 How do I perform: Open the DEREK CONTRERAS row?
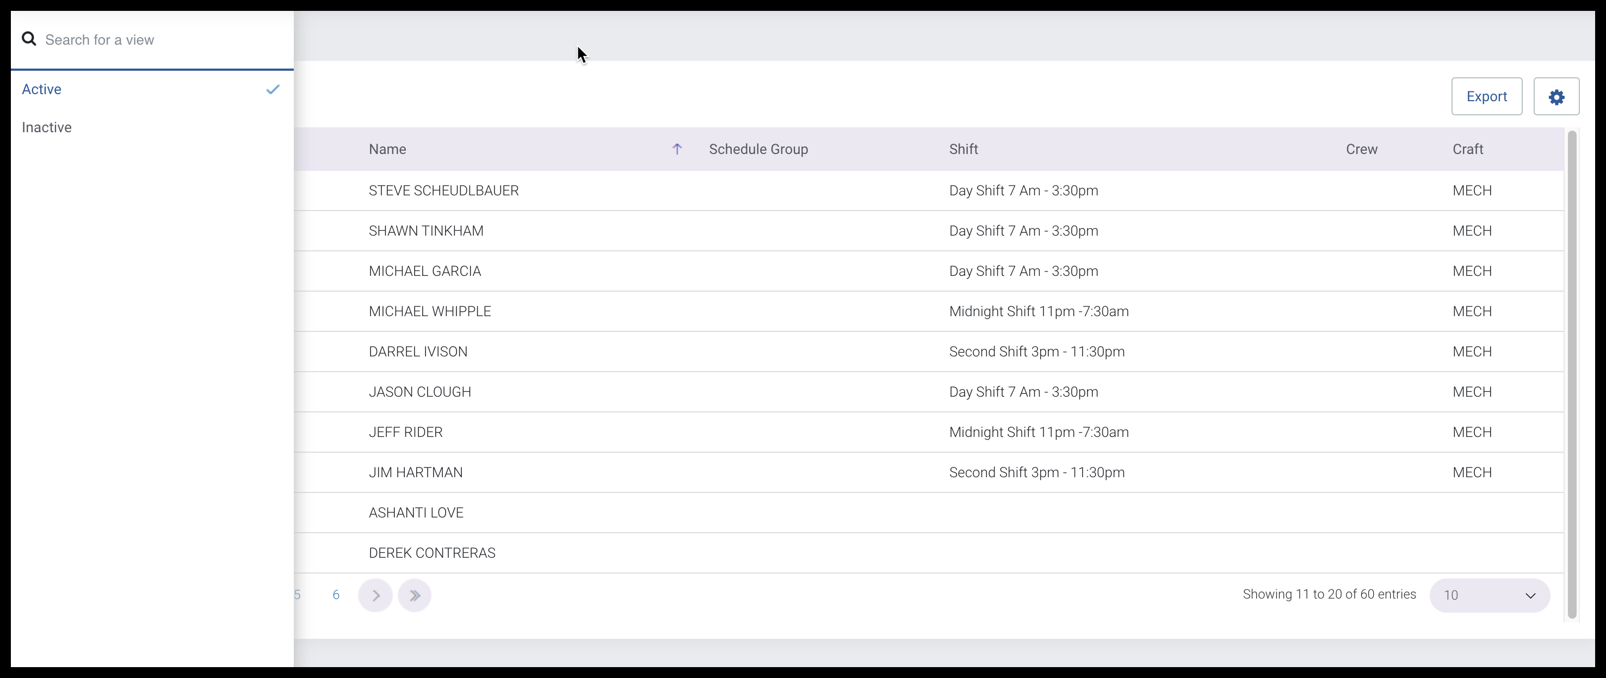[432, 553]
